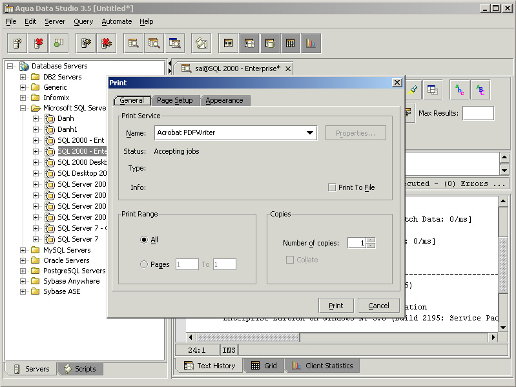Click the Number of copies field
516x387 pixels.
click(356, 243)
